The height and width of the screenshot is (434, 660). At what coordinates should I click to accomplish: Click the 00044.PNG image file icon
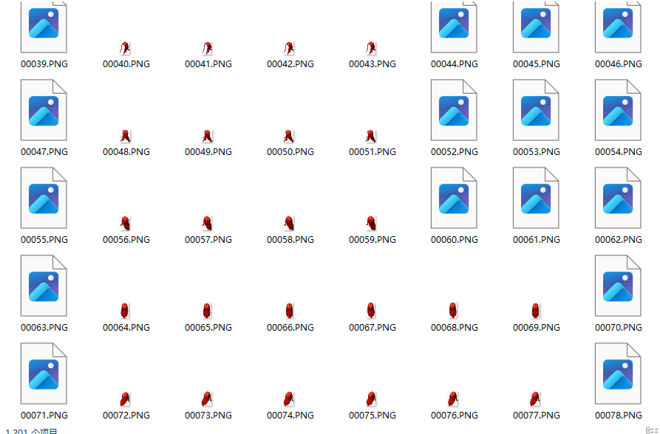454,27
